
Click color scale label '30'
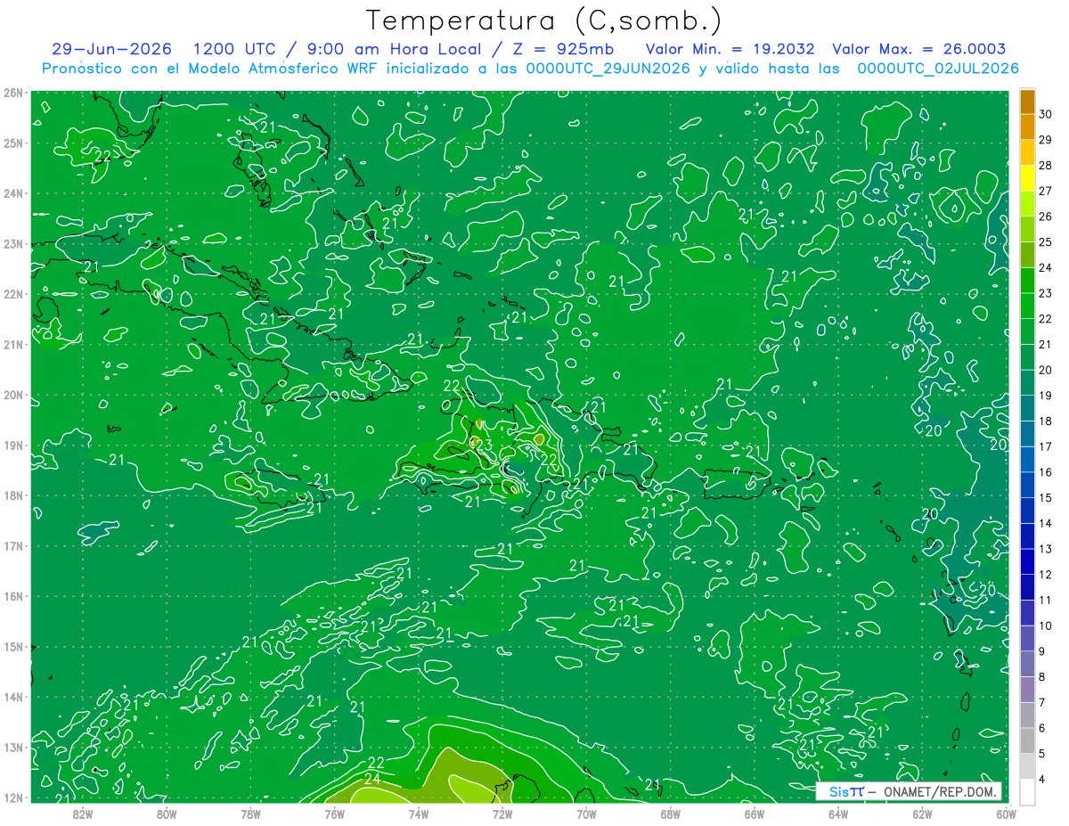[1046, 114]
